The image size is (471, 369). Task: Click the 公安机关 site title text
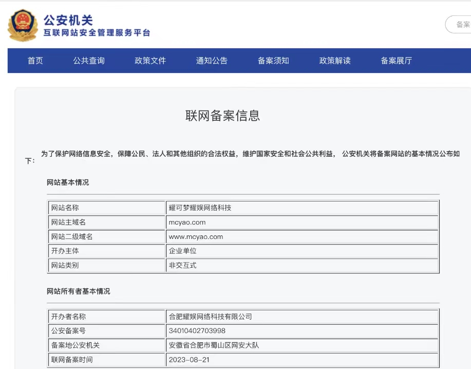[x=68, y=21]
